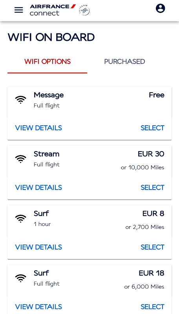Tap the wifi icon beside Message
Screen dimensions: 179x314
tap(21, 100)
